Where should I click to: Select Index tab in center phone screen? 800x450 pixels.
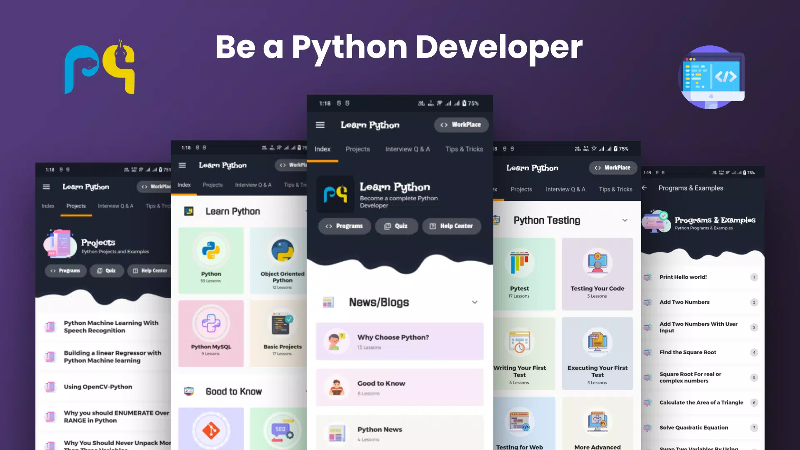click(x=322, y=149)
